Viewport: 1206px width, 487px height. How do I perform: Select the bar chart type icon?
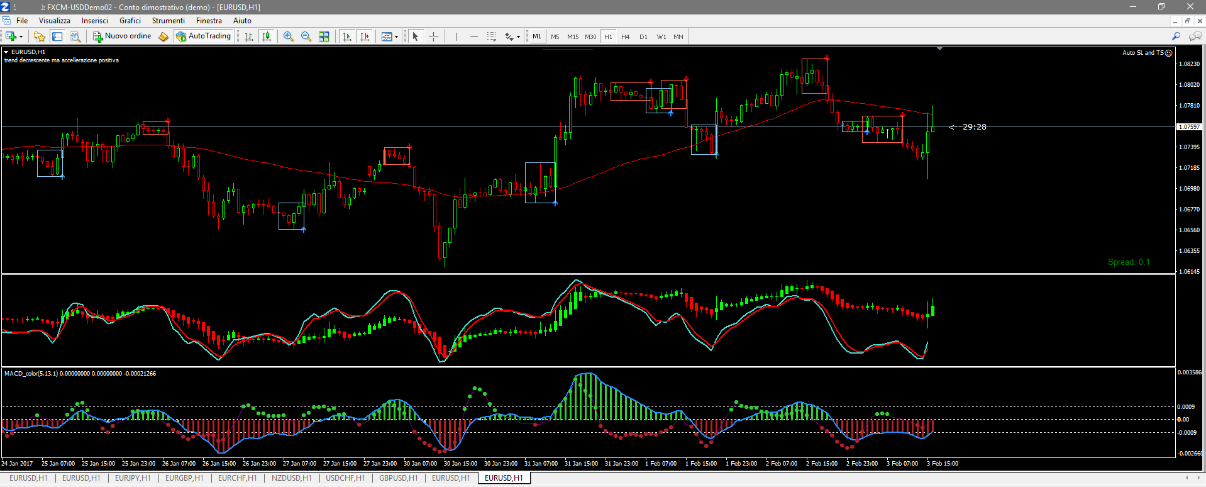click(249, 36)
